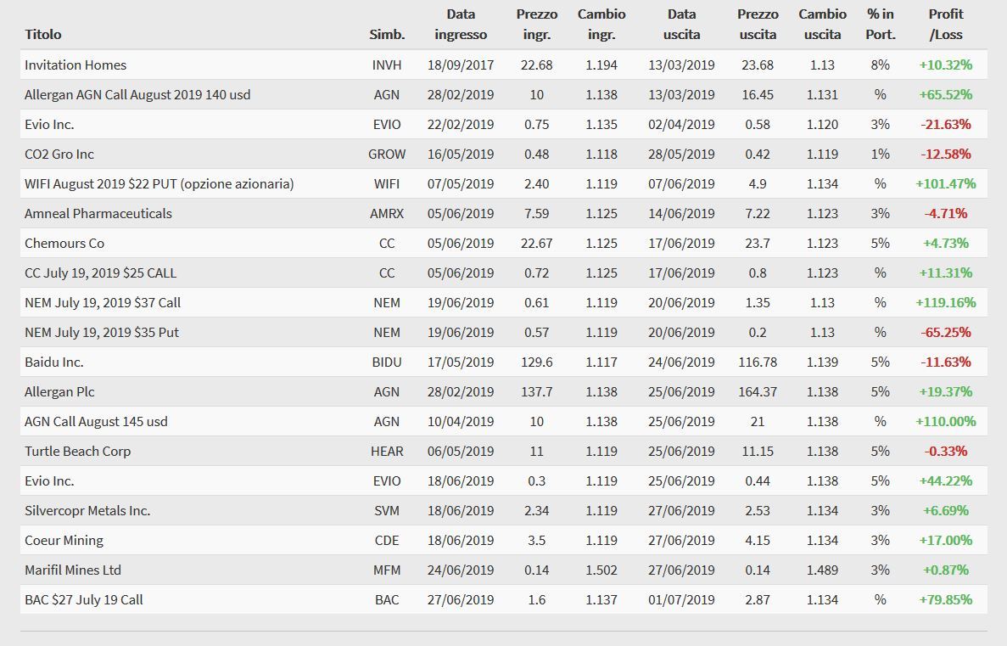Select the Marifil Mines Ltd title
This screenshot has width=1007, height=646.
(x=73, y=570)
